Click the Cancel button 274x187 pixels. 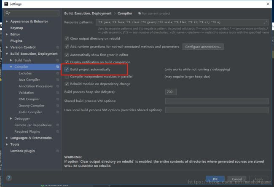pyautogui.click(x=237, y=179)
